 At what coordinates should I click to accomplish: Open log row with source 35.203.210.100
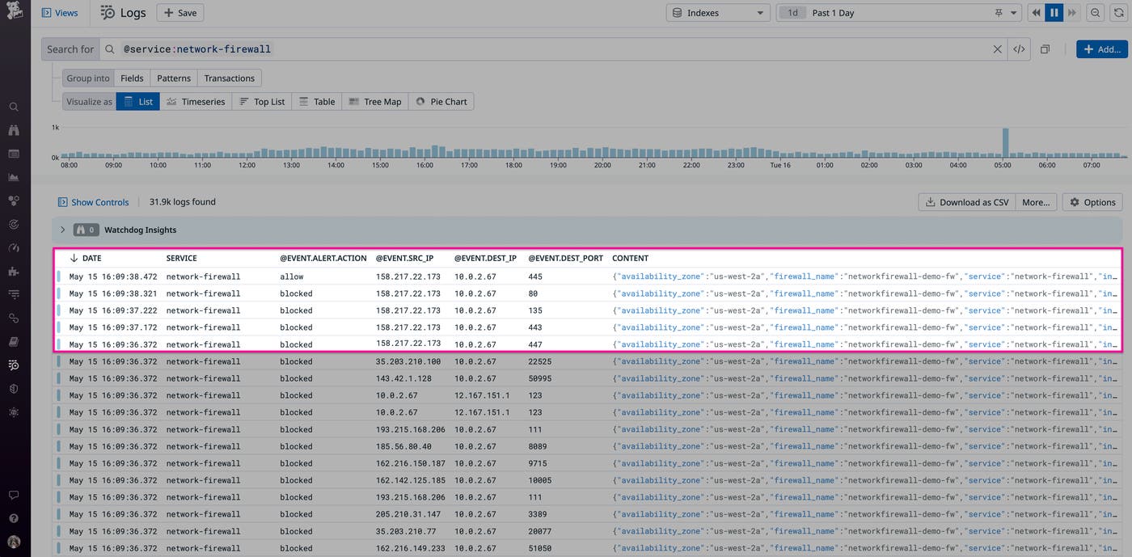coord(587,361)
